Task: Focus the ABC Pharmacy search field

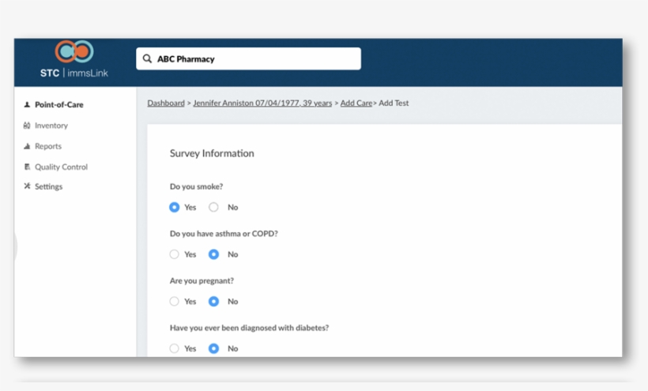Action: coord(248,58)
